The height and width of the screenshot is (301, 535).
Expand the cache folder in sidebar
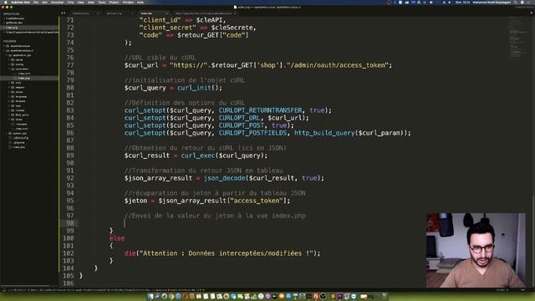coord(9,59)
